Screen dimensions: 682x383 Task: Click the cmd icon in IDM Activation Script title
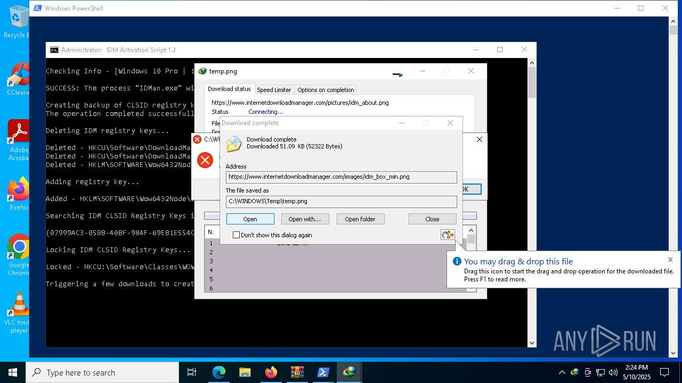point(54,50)
